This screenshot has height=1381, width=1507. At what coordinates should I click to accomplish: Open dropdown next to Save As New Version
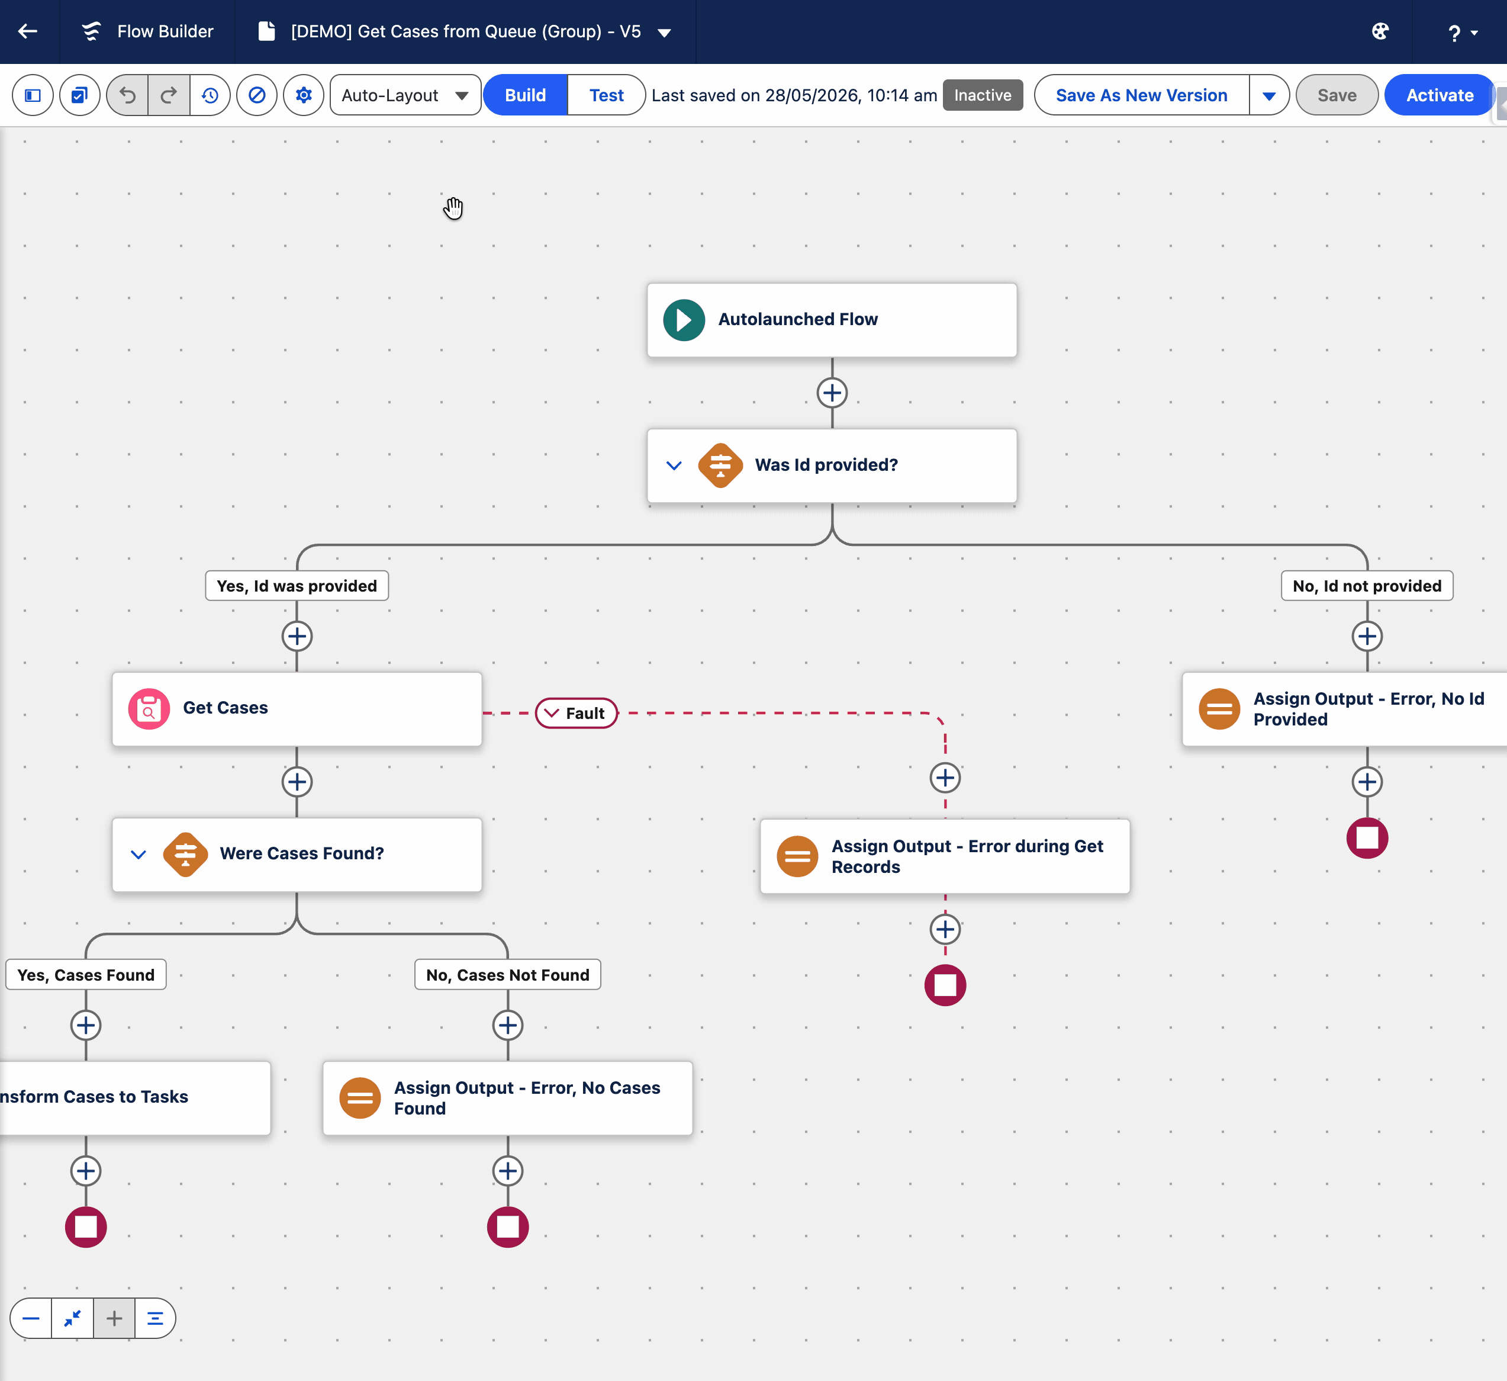1268,95
